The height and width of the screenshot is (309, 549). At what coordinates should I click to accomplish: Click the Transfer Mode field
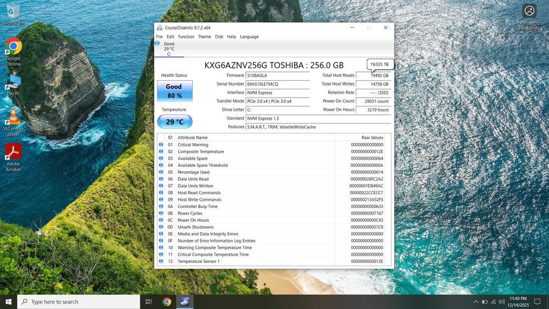278,101
